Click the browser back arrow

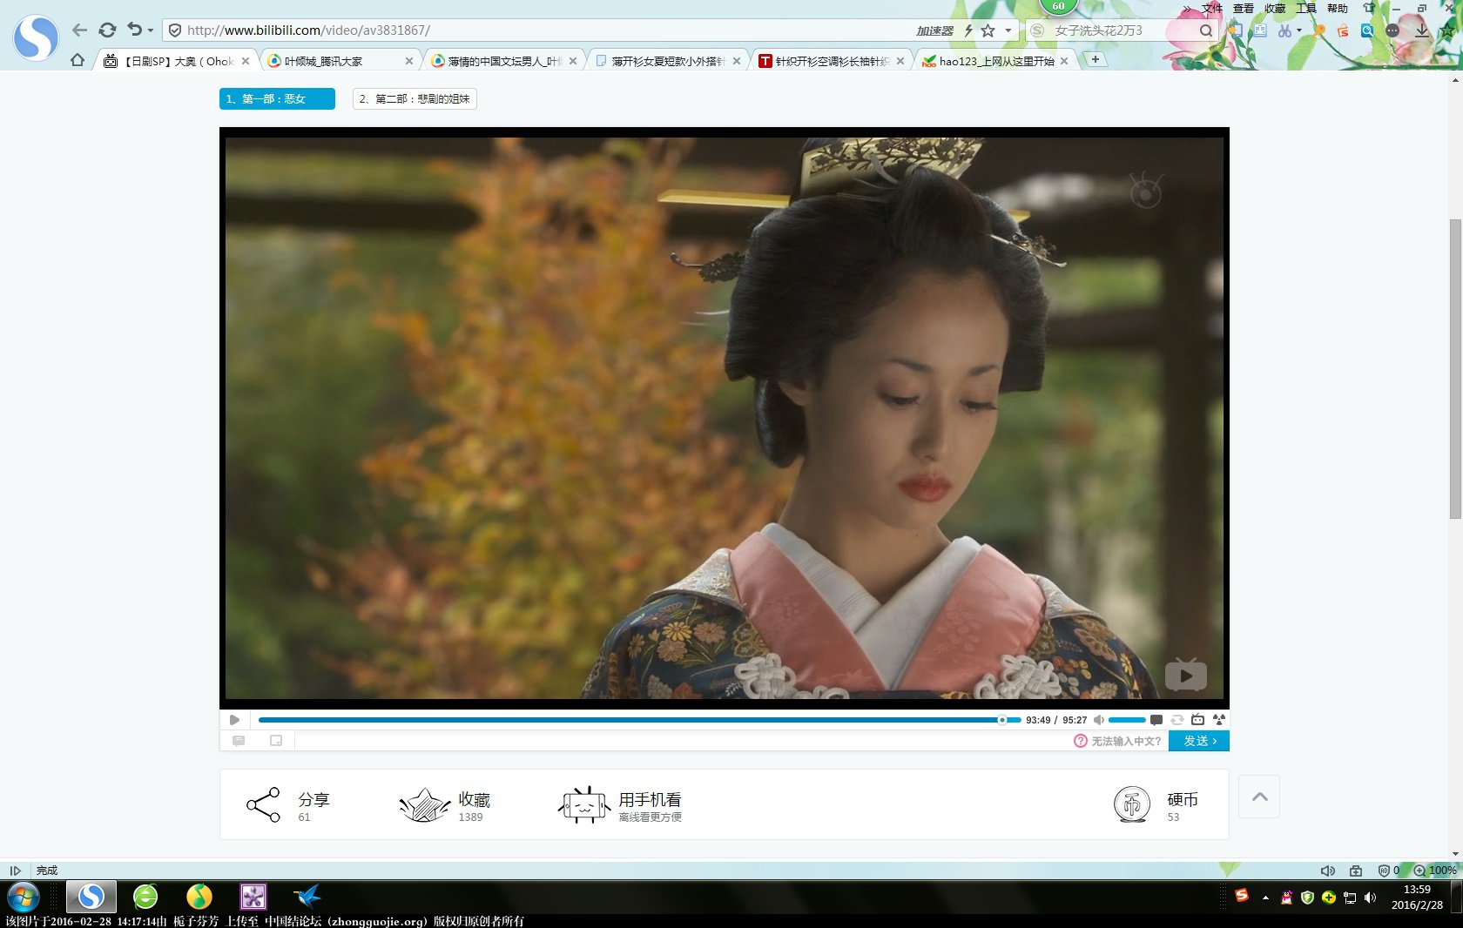tap(79, 30)
